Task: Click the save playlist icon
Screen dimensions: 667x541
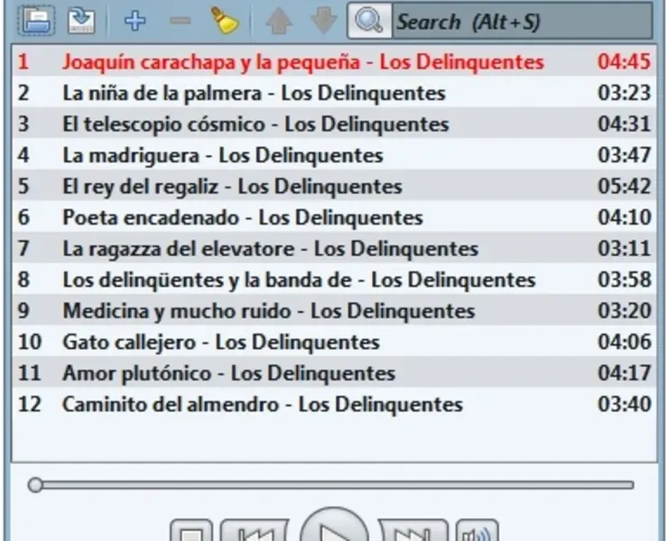Action: (81, 21)
